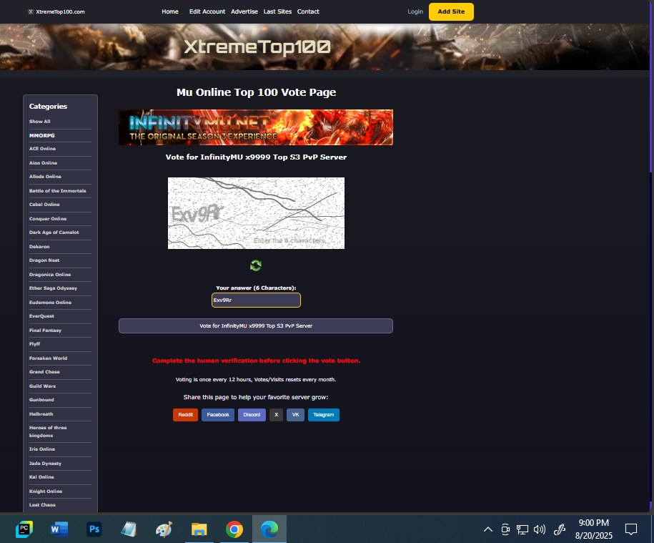Open the Conquer Online category
Viewport: 654px width, 543px height.
tap(48, 219)
